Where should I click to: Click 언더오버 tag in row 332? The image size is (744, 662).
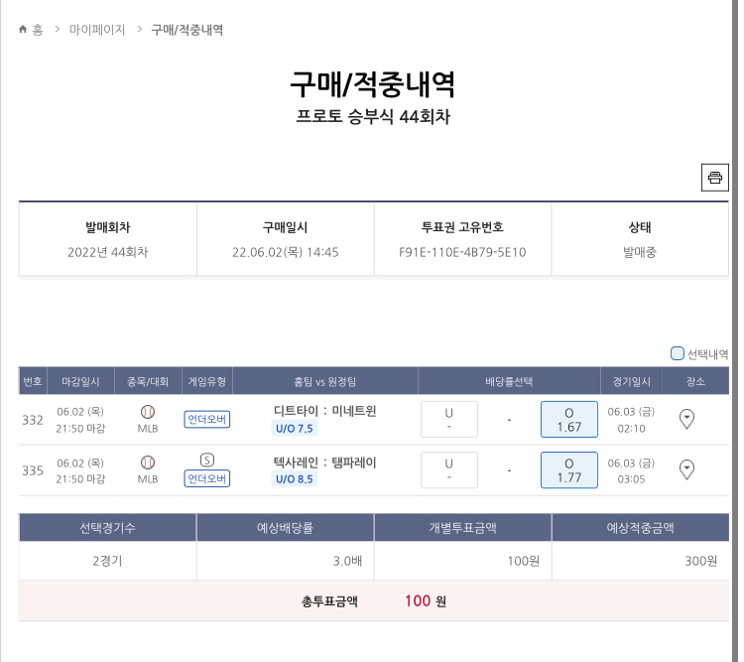207,419
